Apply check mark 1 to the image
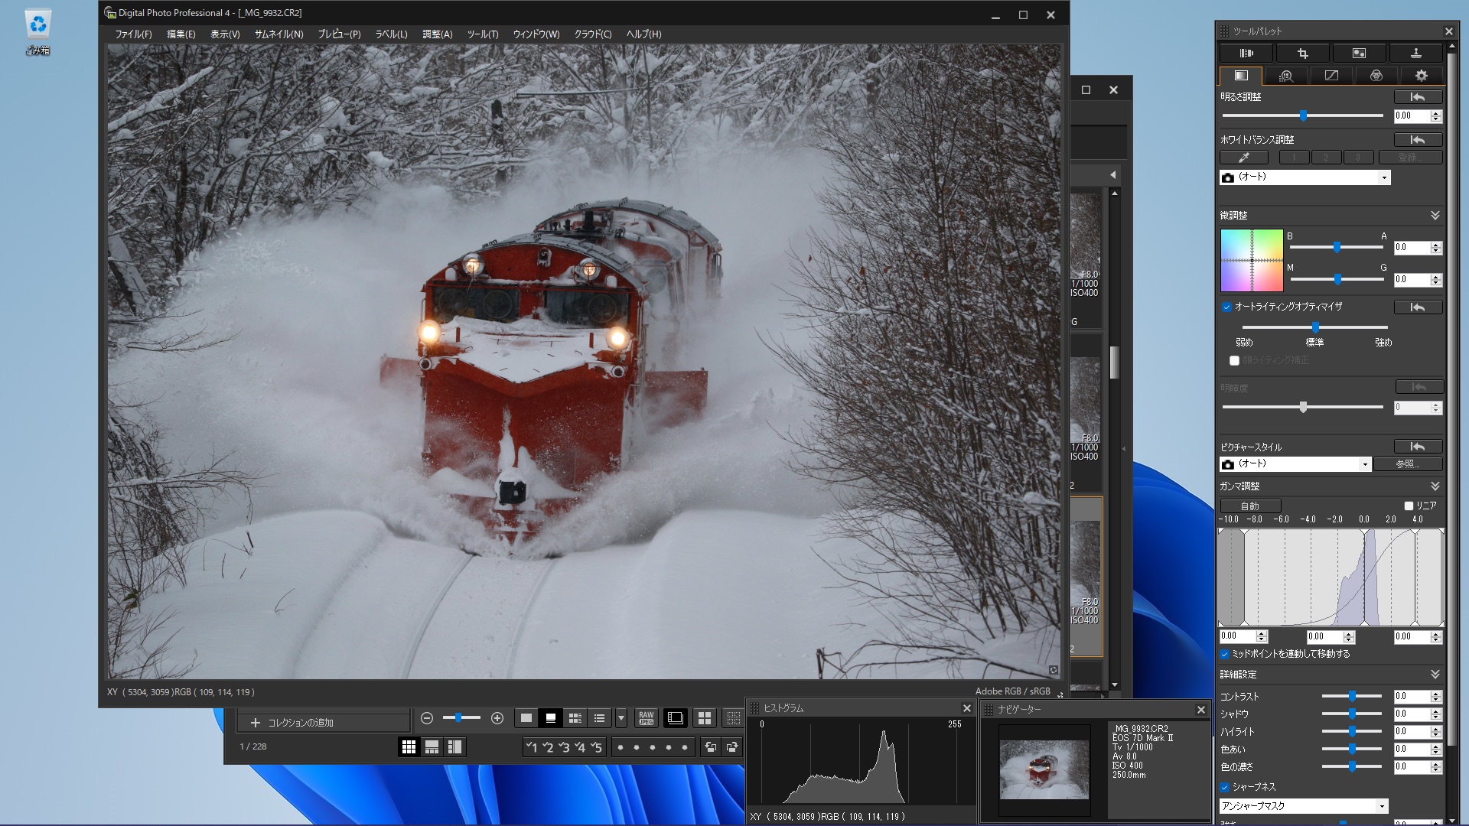 pyautogui.click(x=532, y=747)
